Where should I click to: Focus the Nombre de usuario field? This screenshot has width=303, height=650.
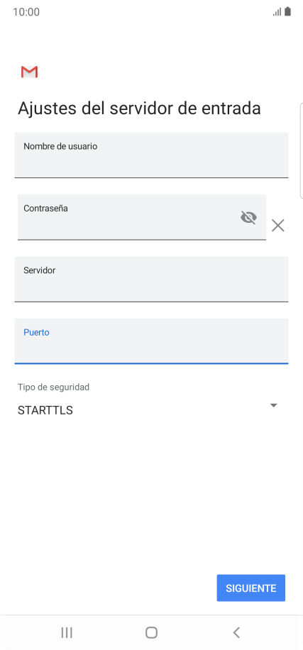point(151,155)
